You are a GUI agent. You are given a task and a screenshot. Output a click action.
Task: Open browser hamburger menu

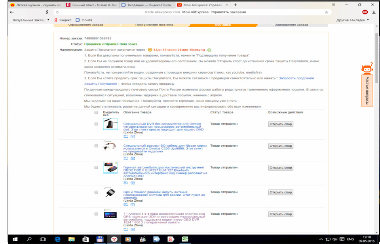(334, 5)
